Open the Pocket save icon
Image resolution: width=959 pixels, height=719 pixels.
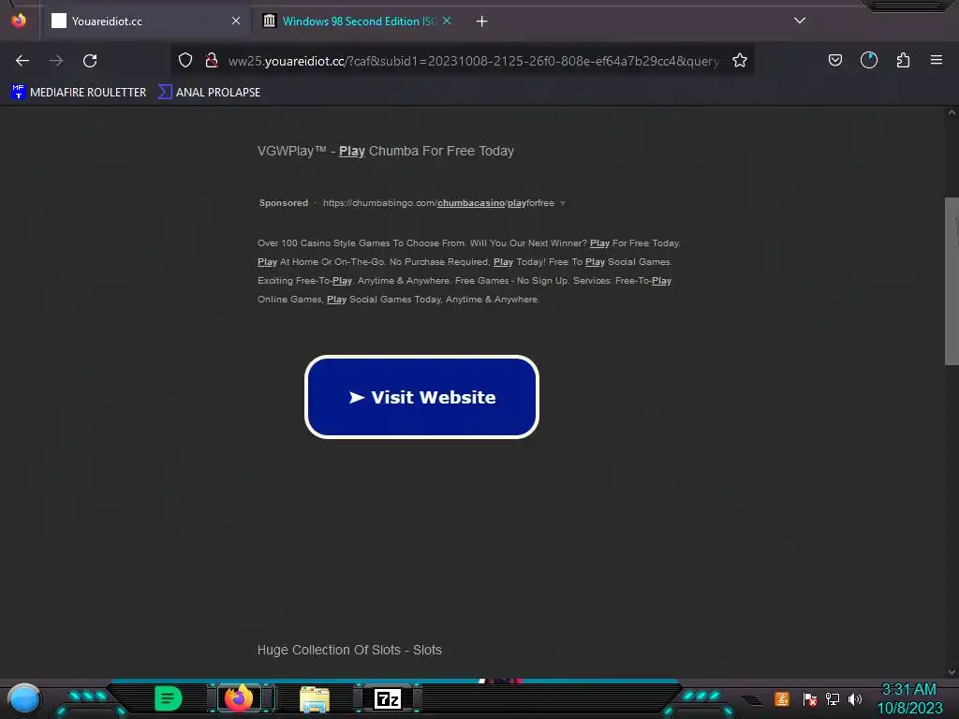point(835,60)
